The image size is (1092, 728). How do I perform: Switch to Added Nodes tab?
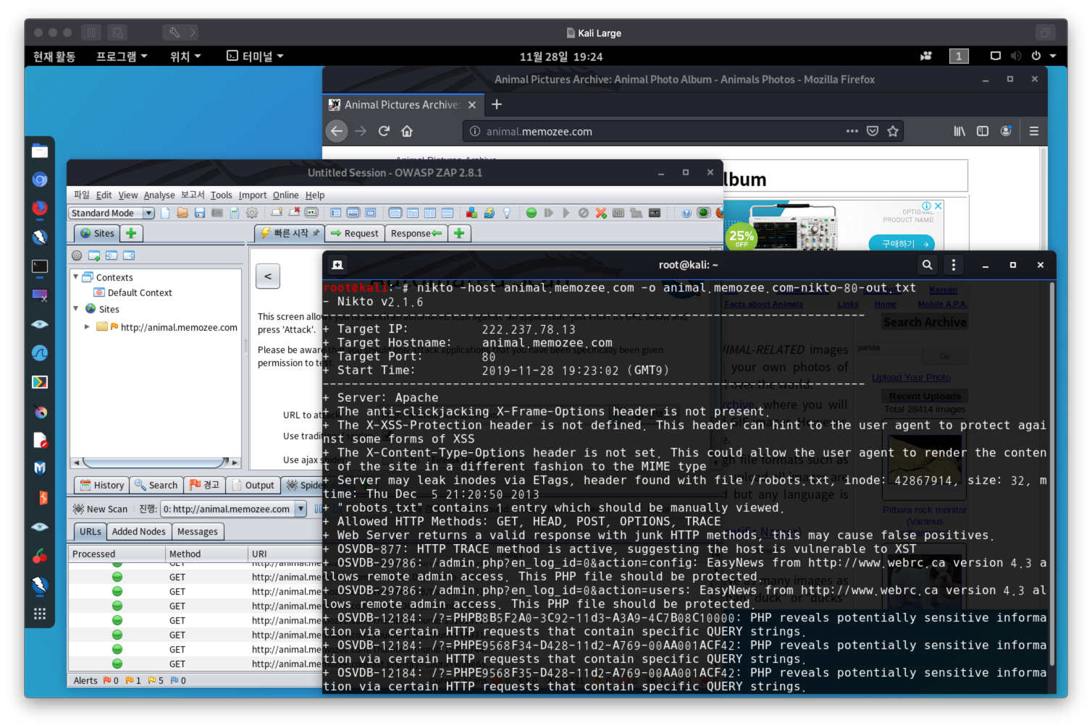pyautogui.click(x=139, y=531)
